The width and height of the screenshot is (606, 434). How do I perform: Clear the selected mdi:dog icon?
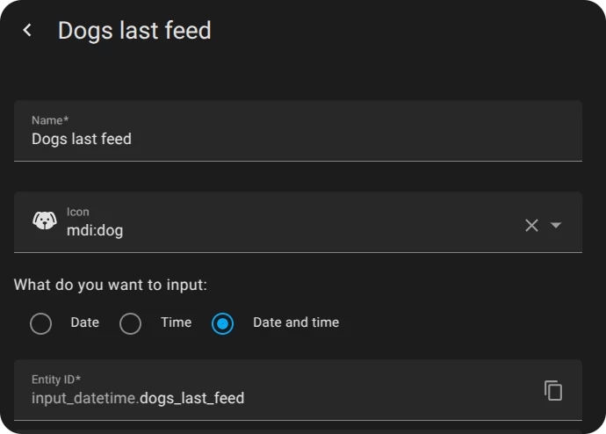click(531, 225)
